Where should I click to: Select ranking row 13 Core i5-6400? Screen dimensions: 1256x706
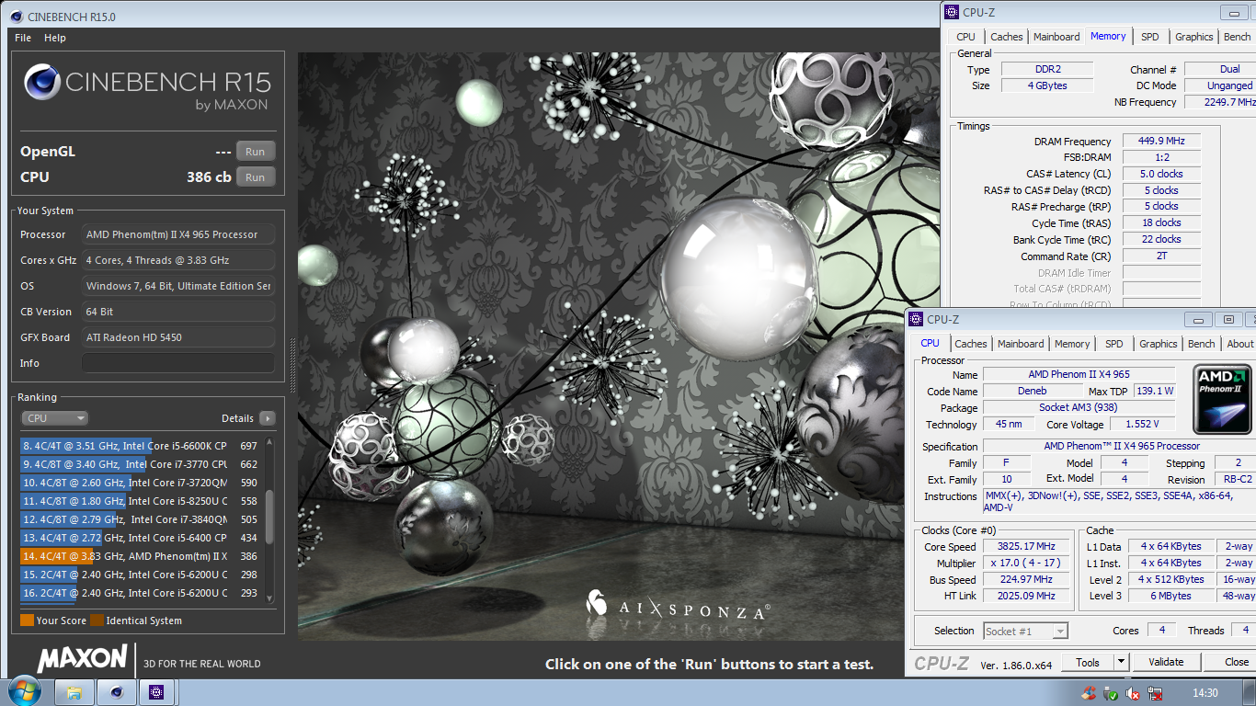[140, 538]
